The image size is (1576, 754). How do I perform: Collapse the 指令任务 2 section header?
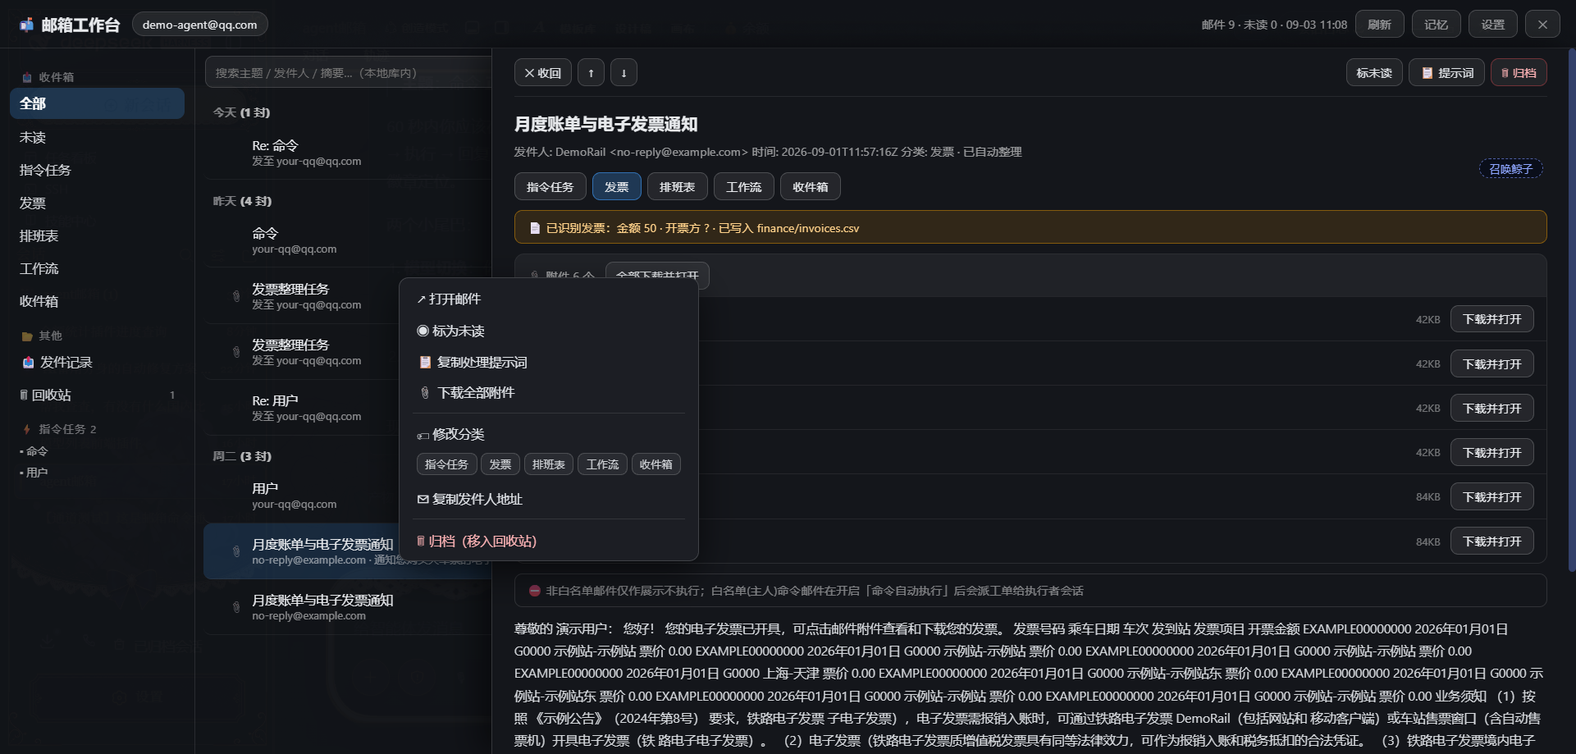59,429
